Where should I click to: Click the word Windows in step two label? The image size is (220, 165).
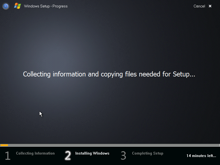tap(101, 153)
